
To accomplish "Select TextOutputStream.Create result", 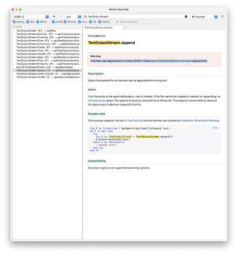I will pyautogui.click(x=47, y=47).
